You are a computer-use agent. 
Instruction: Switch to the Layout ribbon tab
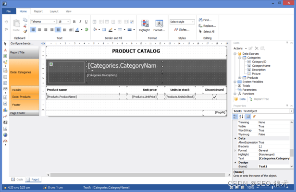click(x=54, y=12)
